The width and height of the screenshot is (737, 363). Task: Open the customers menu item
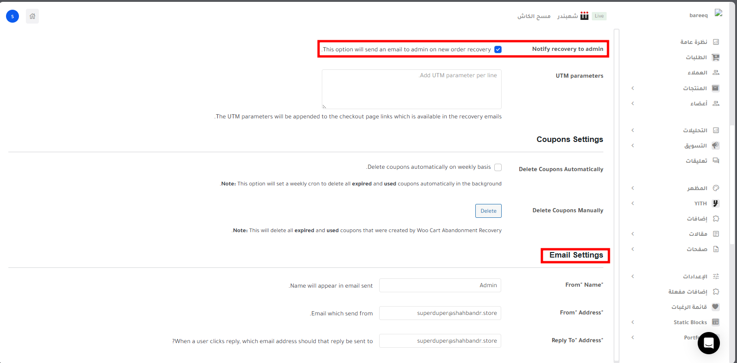pyautogui.click(x=697, y=73)
